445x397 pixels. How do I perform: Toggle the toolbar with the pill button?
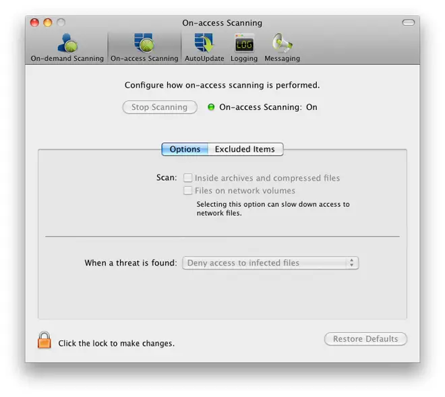(409, 22)
